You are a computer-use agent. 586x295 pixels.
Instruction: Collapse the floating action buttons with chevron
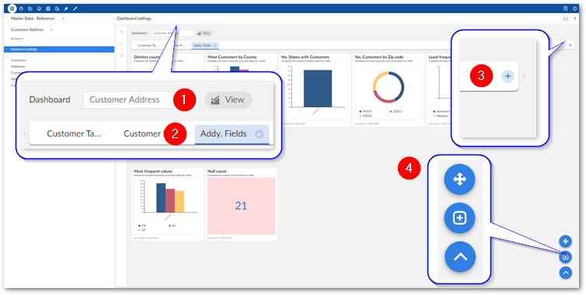click(x=566, y=272)
